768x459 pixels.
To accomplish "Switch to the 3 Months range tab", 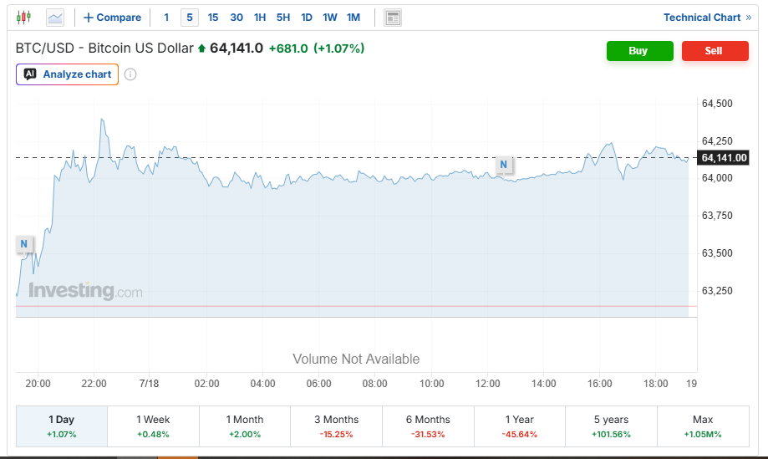I will coord(337,426).
